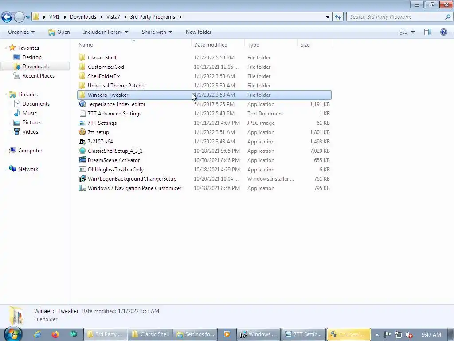Click the Open toolbar button
This screenshot has width=454, height=341.
(x=59, y=32)
